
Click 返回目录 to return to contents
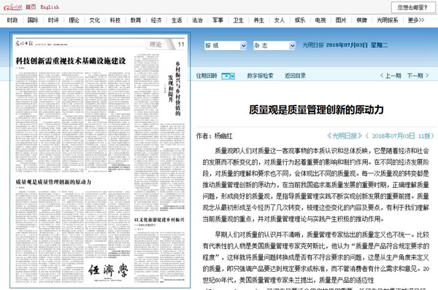pos(295,76)
